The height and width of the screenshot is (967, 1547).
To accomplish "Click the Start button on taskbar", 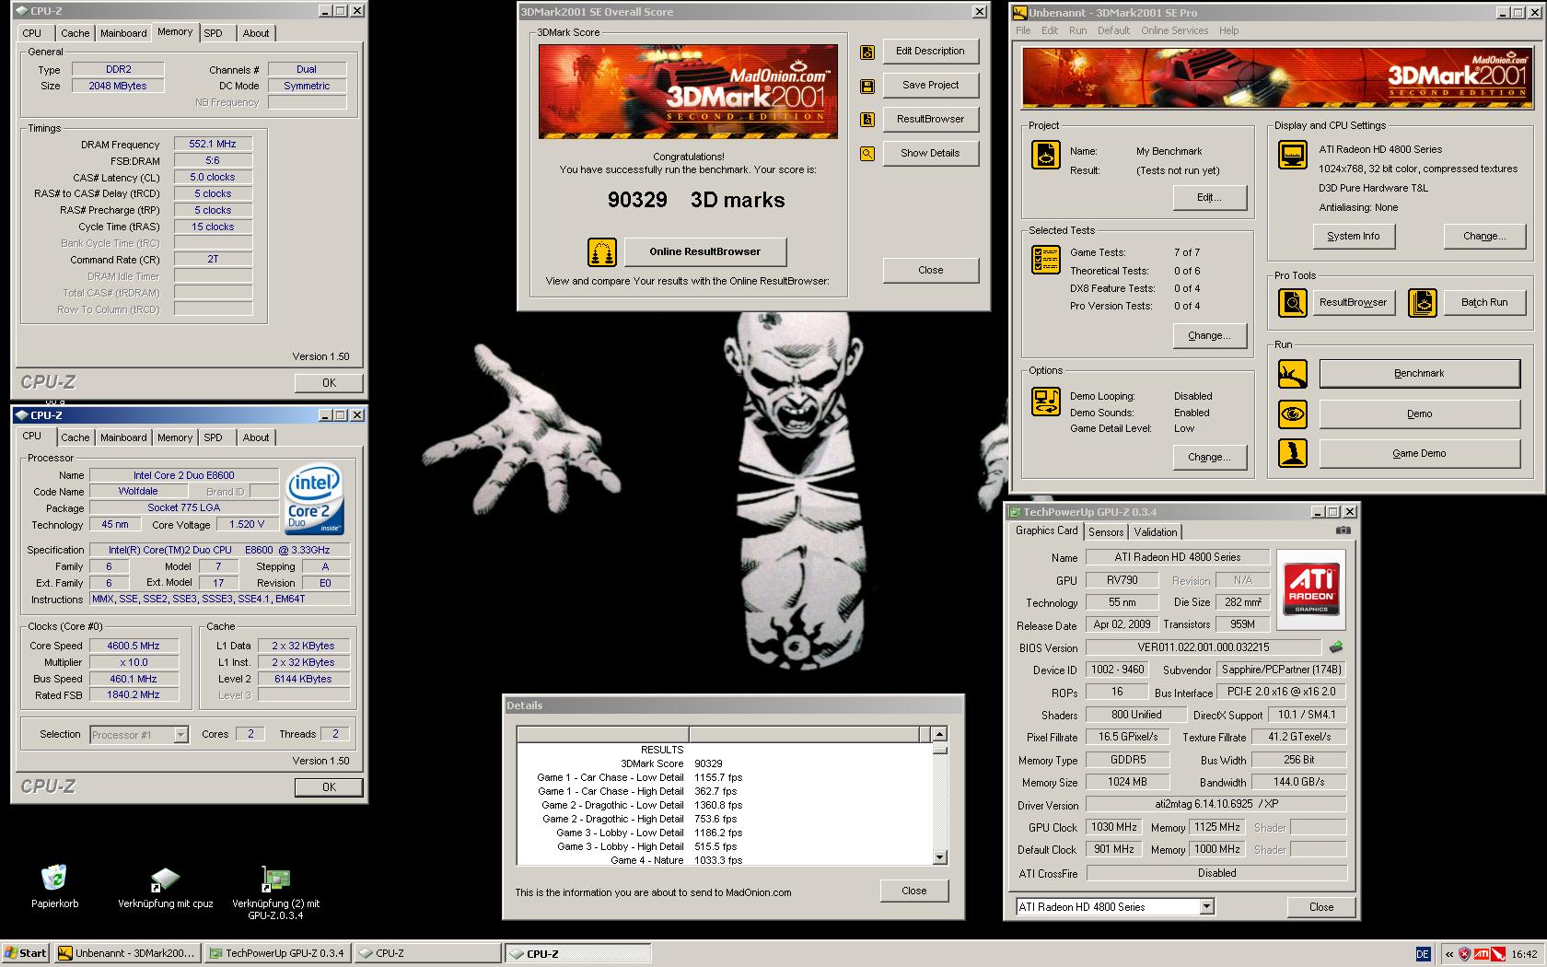I will (26, 953).
